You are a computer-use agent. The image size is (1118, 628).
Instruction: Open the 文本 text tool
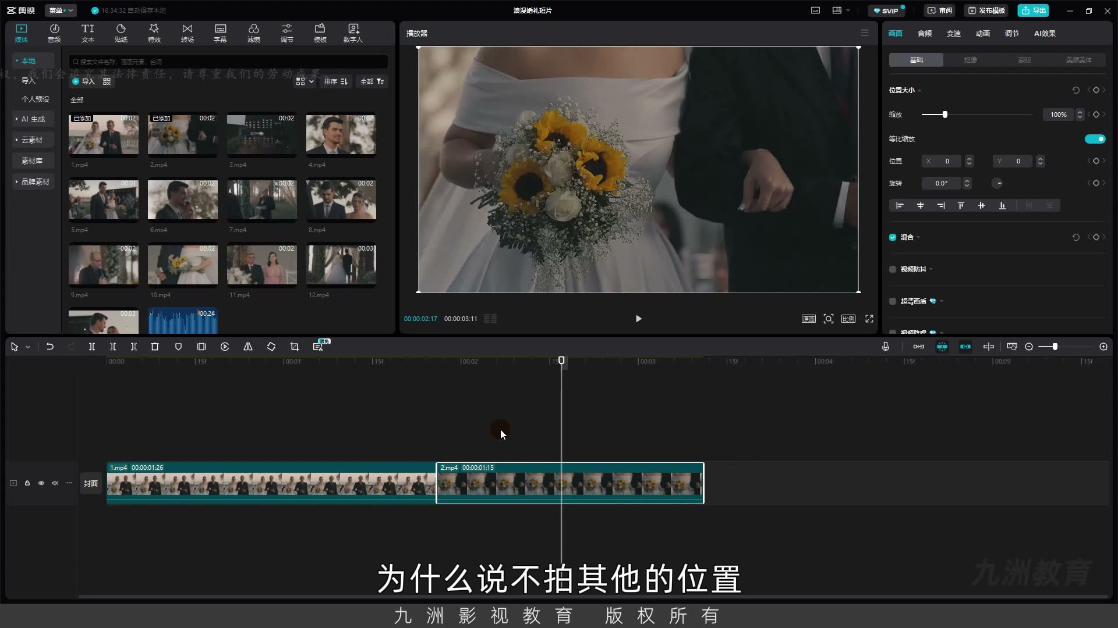click(87, 33)
